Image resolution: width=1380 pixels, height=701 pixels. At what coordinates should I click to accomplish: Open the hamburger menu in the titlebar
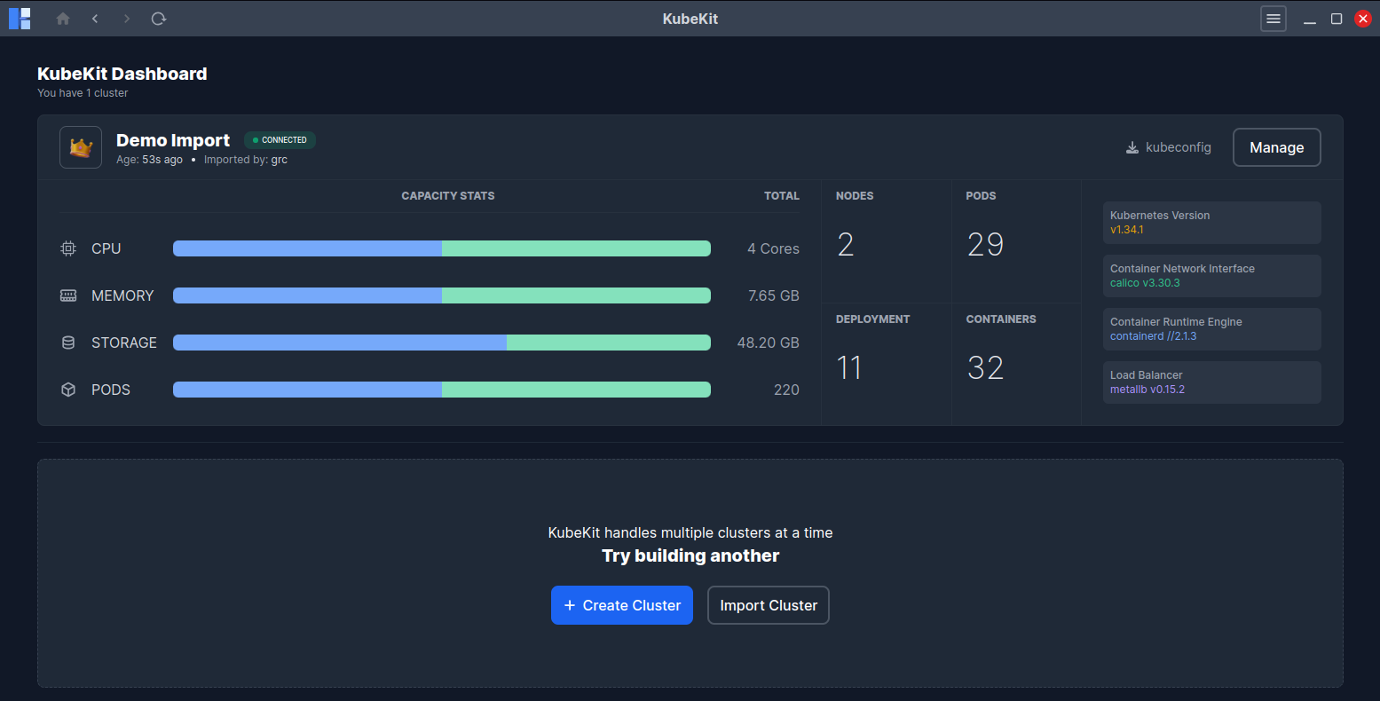coord(1273,18)
